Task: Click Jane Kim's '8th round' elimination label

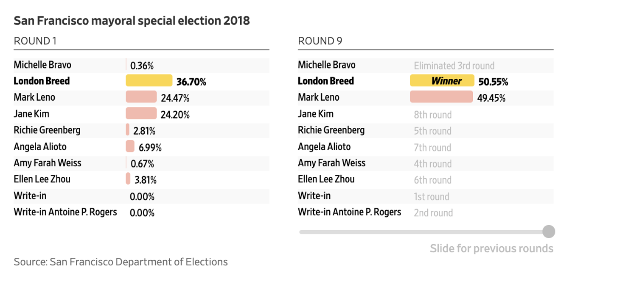Action: 433,115
